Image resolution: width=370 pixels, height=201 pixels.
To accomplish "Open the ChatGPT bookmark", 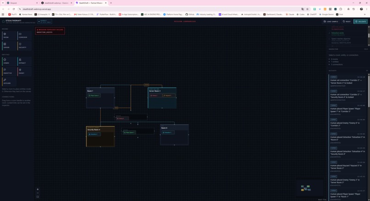I will click(x=312, y=14).
